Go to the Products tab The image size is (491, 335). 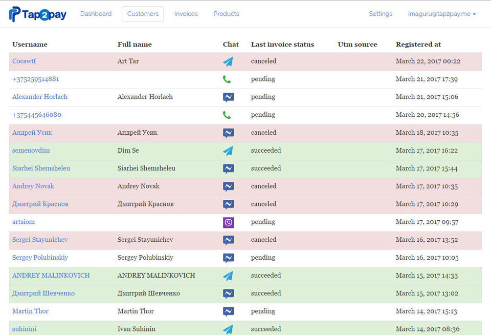[226, 14]
